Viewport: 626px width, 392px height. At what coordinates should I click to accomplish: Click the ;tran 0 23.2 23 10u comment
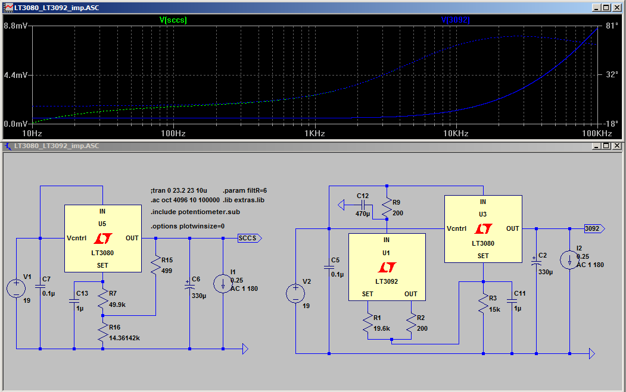179,190
